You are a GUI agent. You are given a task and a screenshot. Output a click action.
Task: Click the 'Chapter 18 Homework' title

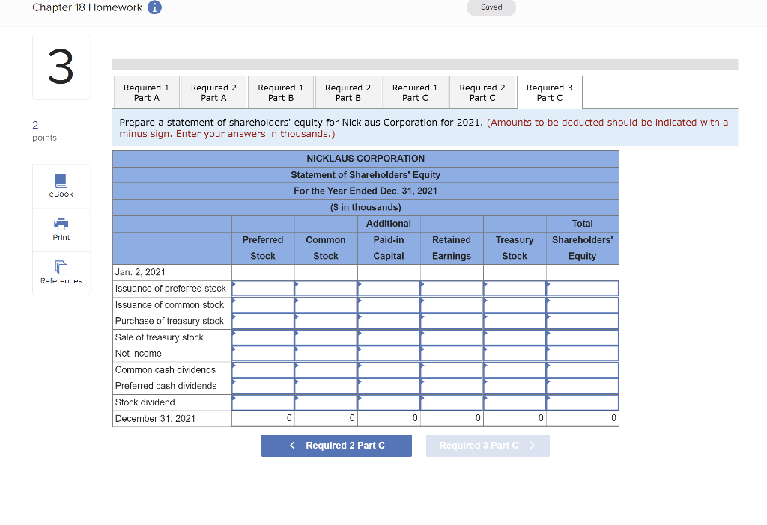(87, 7)
